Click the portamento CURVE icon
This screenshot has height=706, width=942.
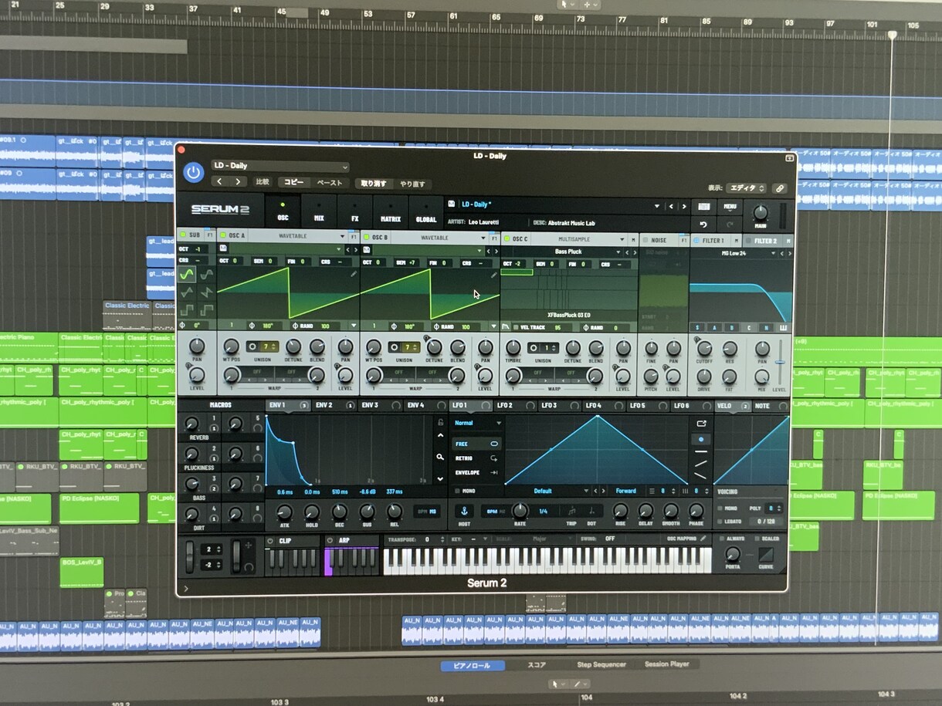[x=765, y=556]
